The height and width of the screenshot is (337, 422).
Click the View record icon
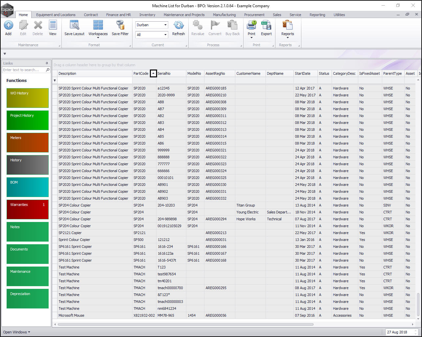[x=53, y=25]
